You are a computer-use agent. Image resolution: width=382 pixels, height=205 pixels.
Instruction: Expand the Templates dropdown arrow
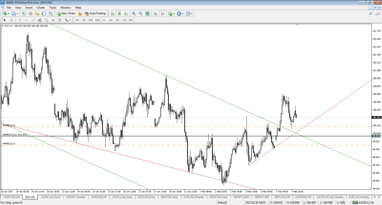(x=192, y=14)
